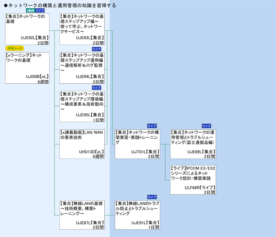Click the ライブ badge above the UJE94L course
Screen dimensions: 276x237
(96, 49)
